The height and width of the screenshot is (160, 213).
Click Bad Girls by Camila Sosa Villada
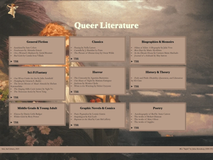(x=29, y=56)
